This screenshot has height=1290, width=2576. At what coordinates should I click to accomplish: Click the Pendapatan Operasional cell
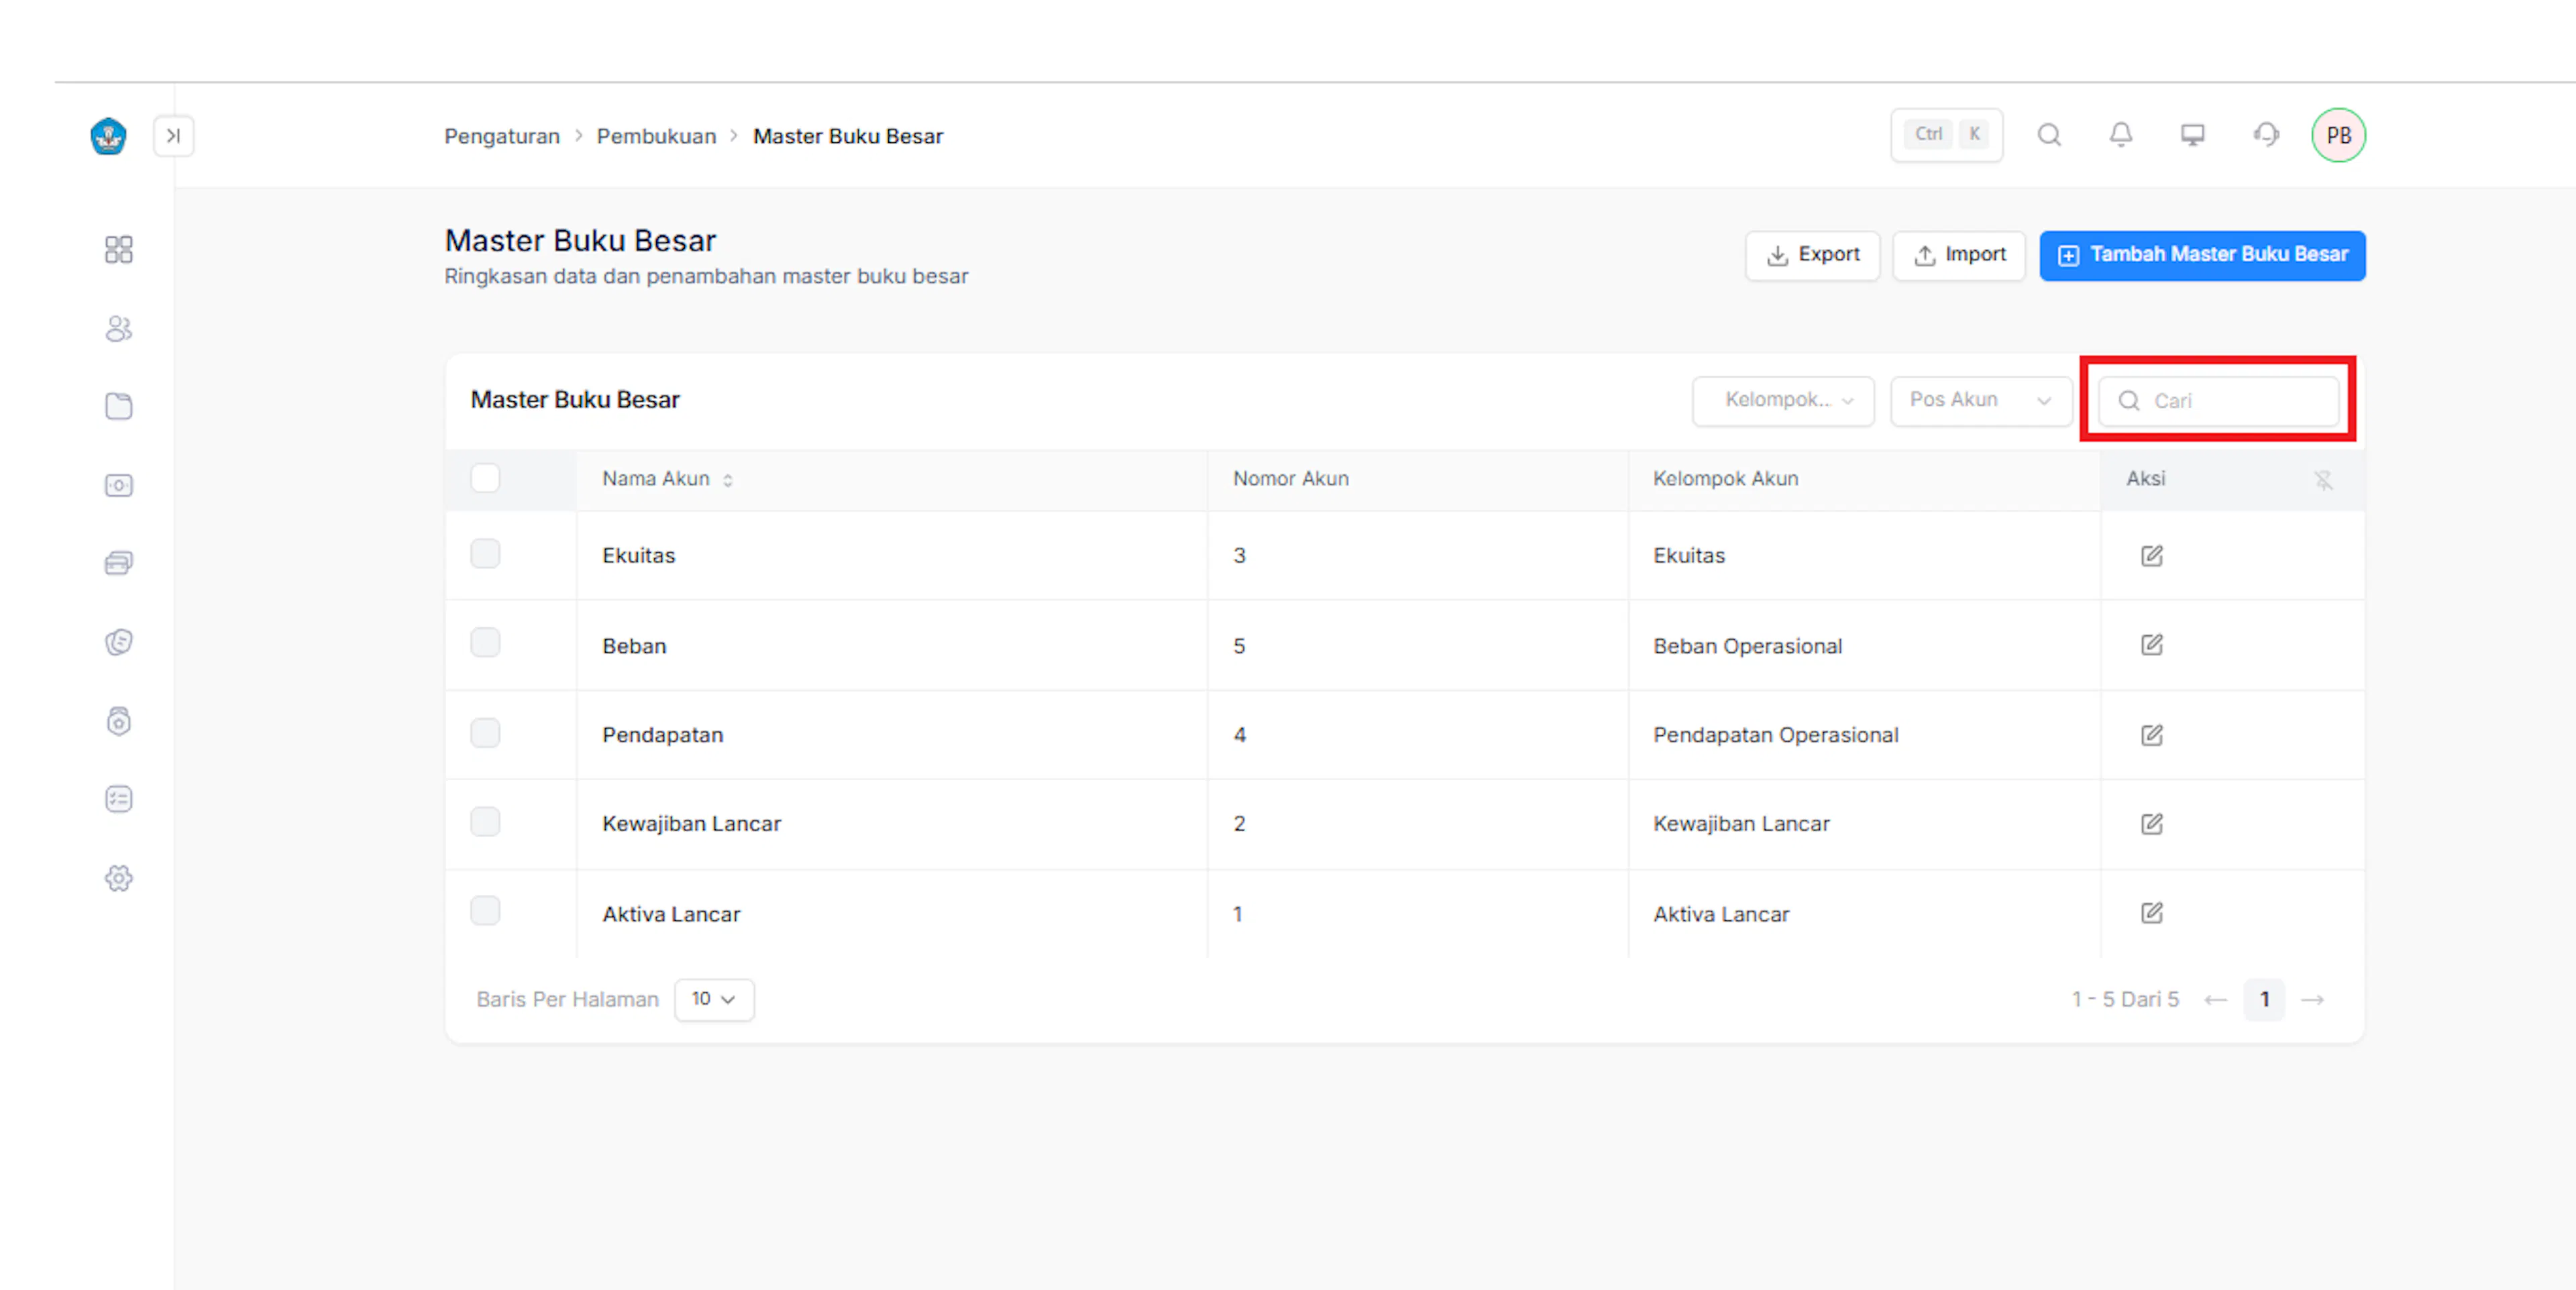(1775, 735)
